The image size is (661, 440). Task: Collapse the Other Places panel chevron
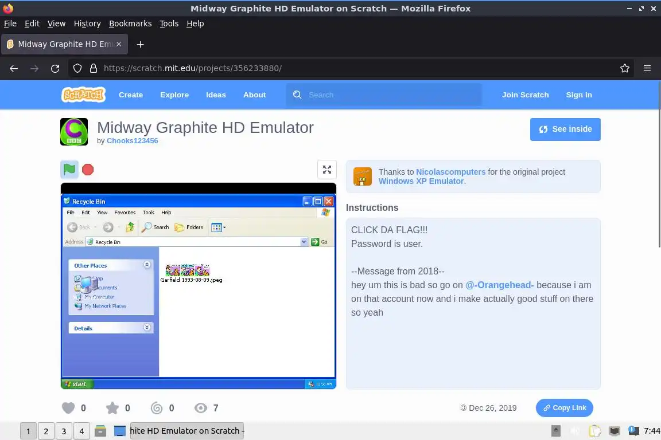click(147, 265)
